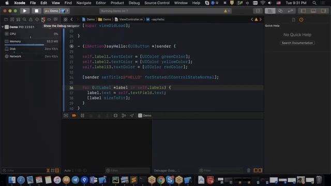Viewport: 331px width, 186px height.
Task: Go back in editor history
Action: 71,20
